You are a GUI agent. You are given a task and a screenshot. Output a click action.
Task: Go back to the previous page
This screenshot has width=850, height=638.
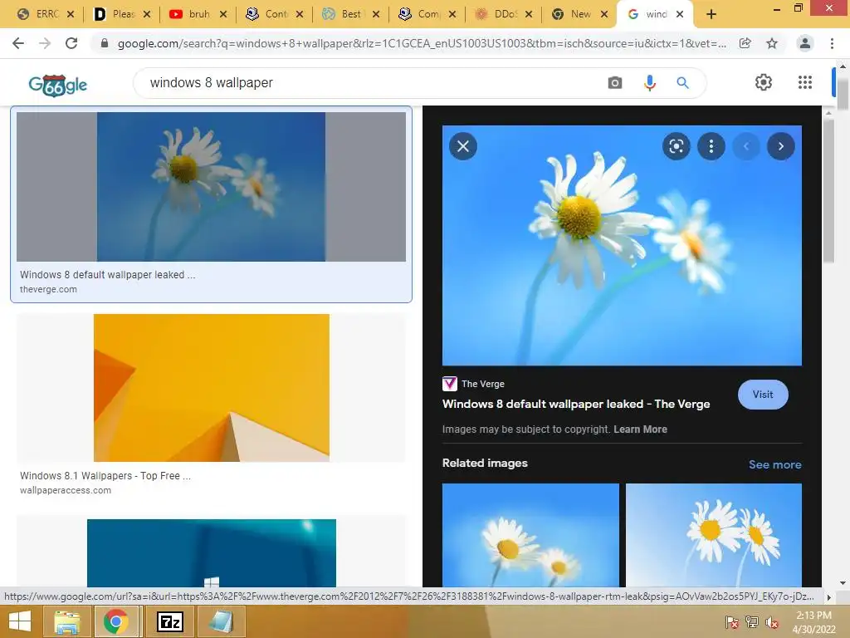(x=18, y=43)
